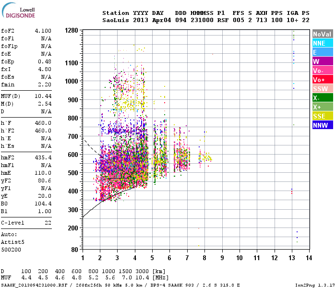The width and height of the screenshot is (336, 288).
Task: Select the NoVal gray legend swatch
Action: (x=323, y=34)
